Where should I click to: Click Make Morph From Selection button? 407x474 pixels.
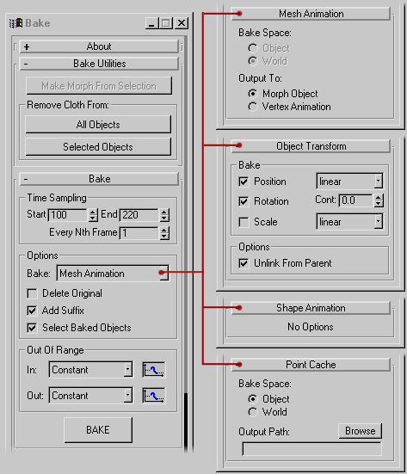point(99,86)
